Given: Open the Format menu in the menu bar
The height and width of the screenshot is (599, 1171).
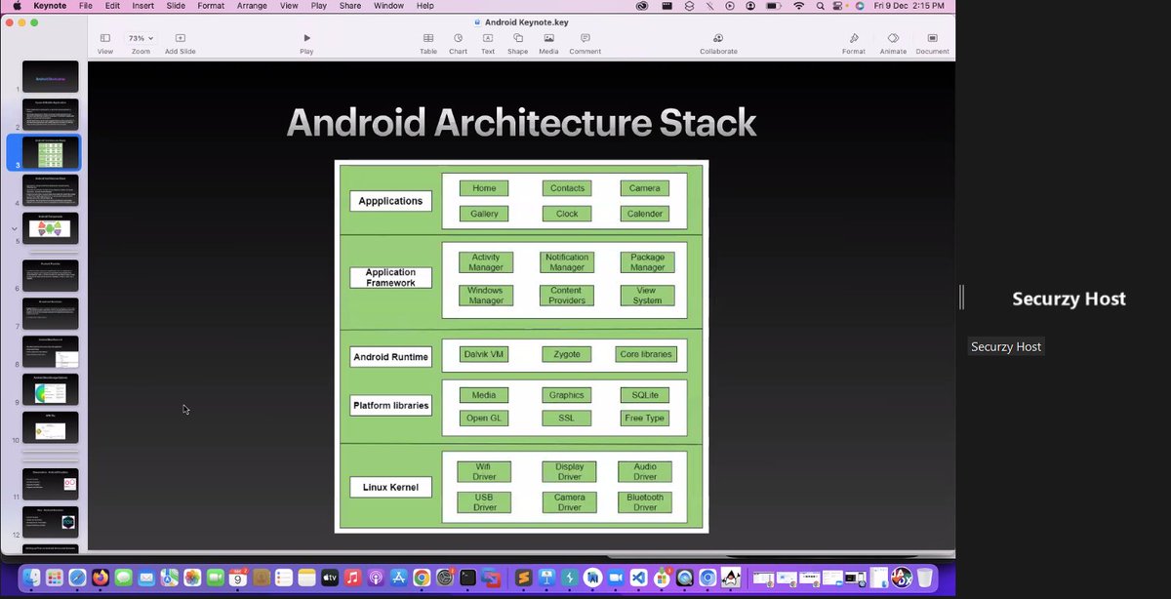Looking at the screenshot, I should pyautogui.click(x=211, y=6).
